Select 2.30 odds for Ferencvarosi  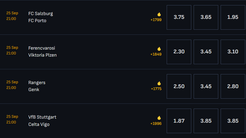(x=179, y=52)
